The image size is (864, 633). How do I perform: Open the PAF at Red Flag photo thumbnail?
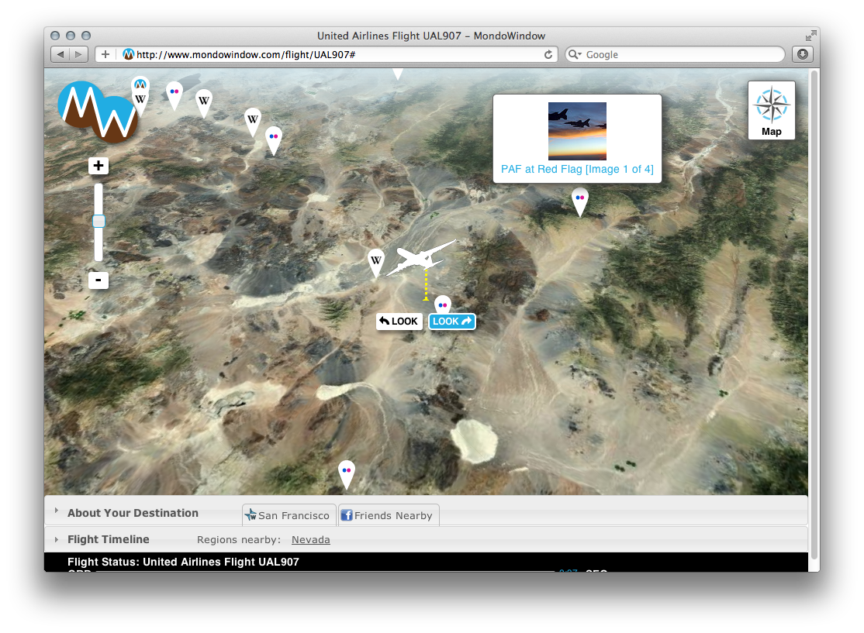tap(577, 131)
